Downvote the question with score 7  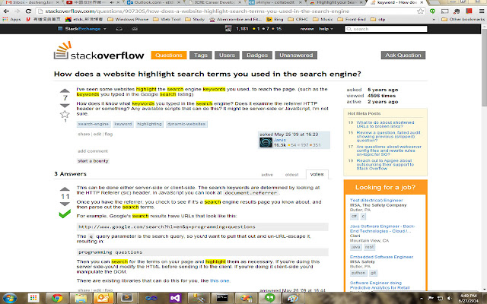point(65,106)
